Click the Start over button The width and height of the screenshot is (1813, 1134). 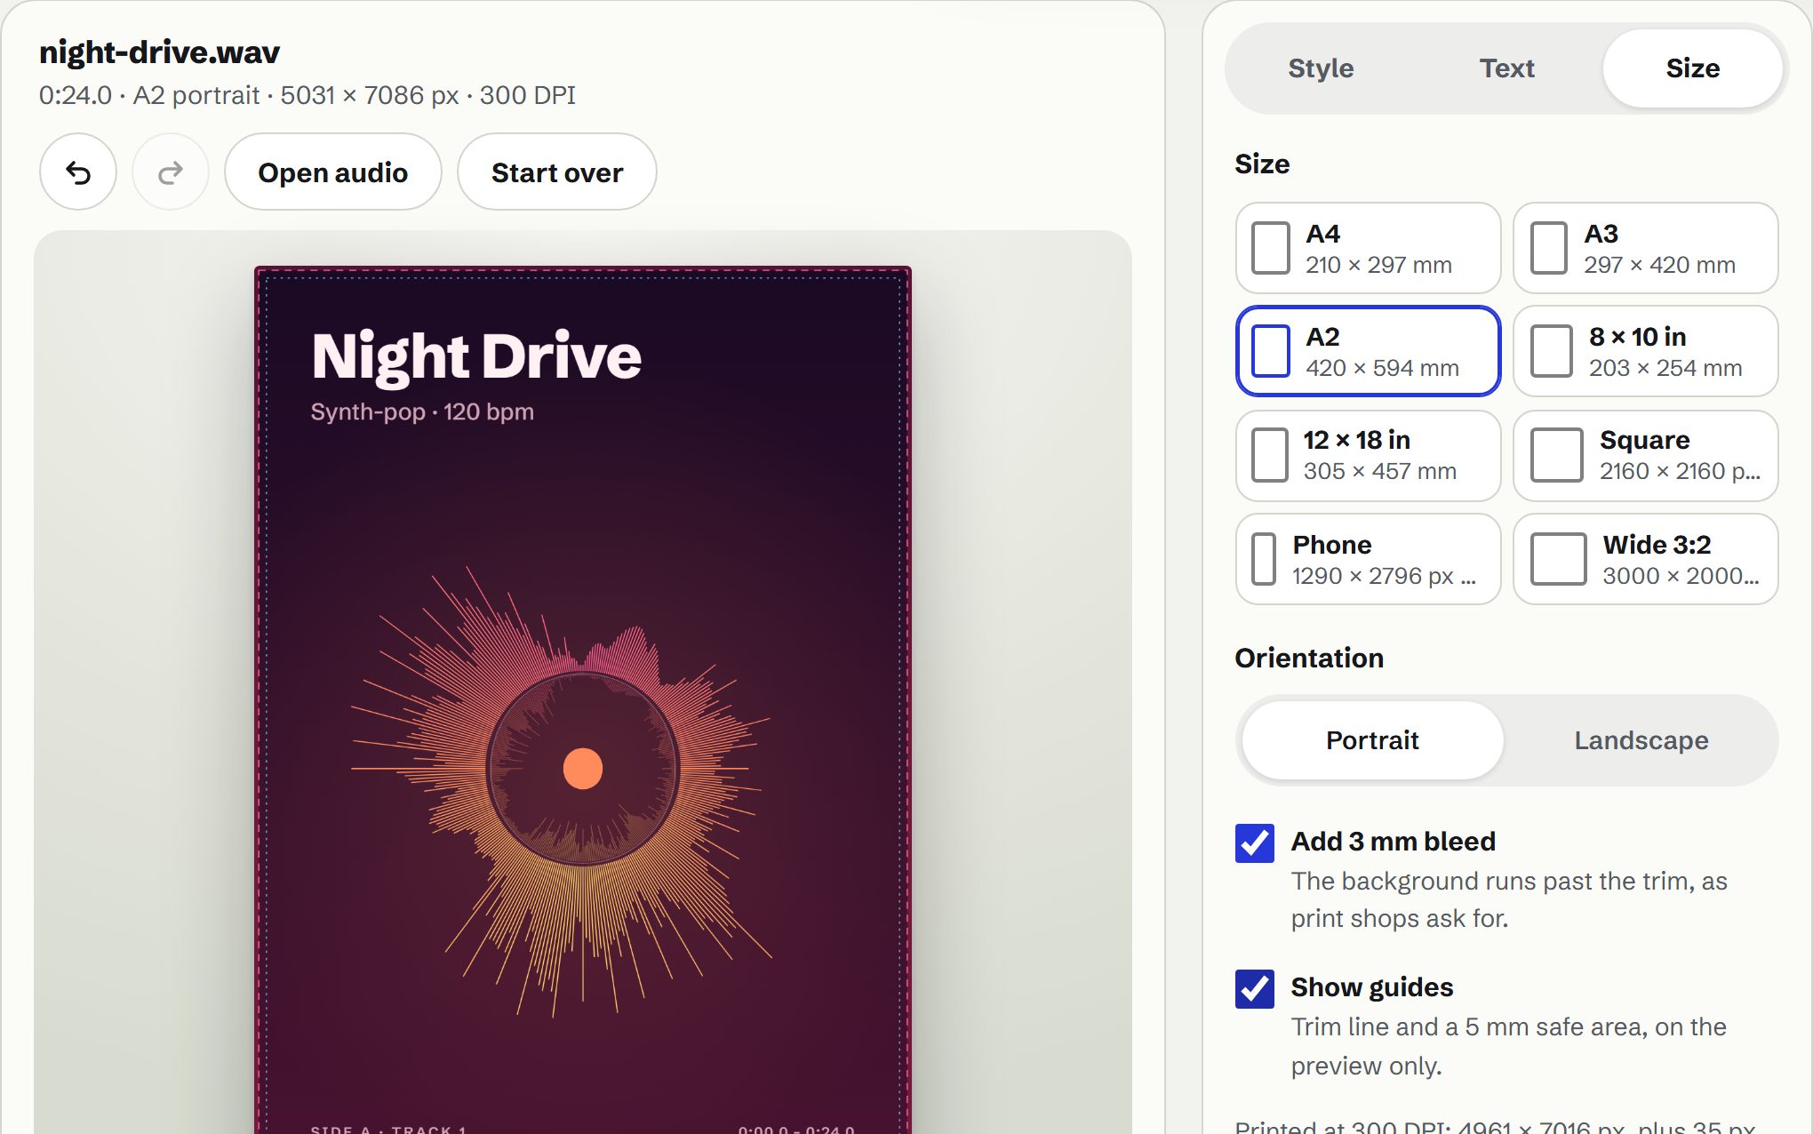[557, 172]
